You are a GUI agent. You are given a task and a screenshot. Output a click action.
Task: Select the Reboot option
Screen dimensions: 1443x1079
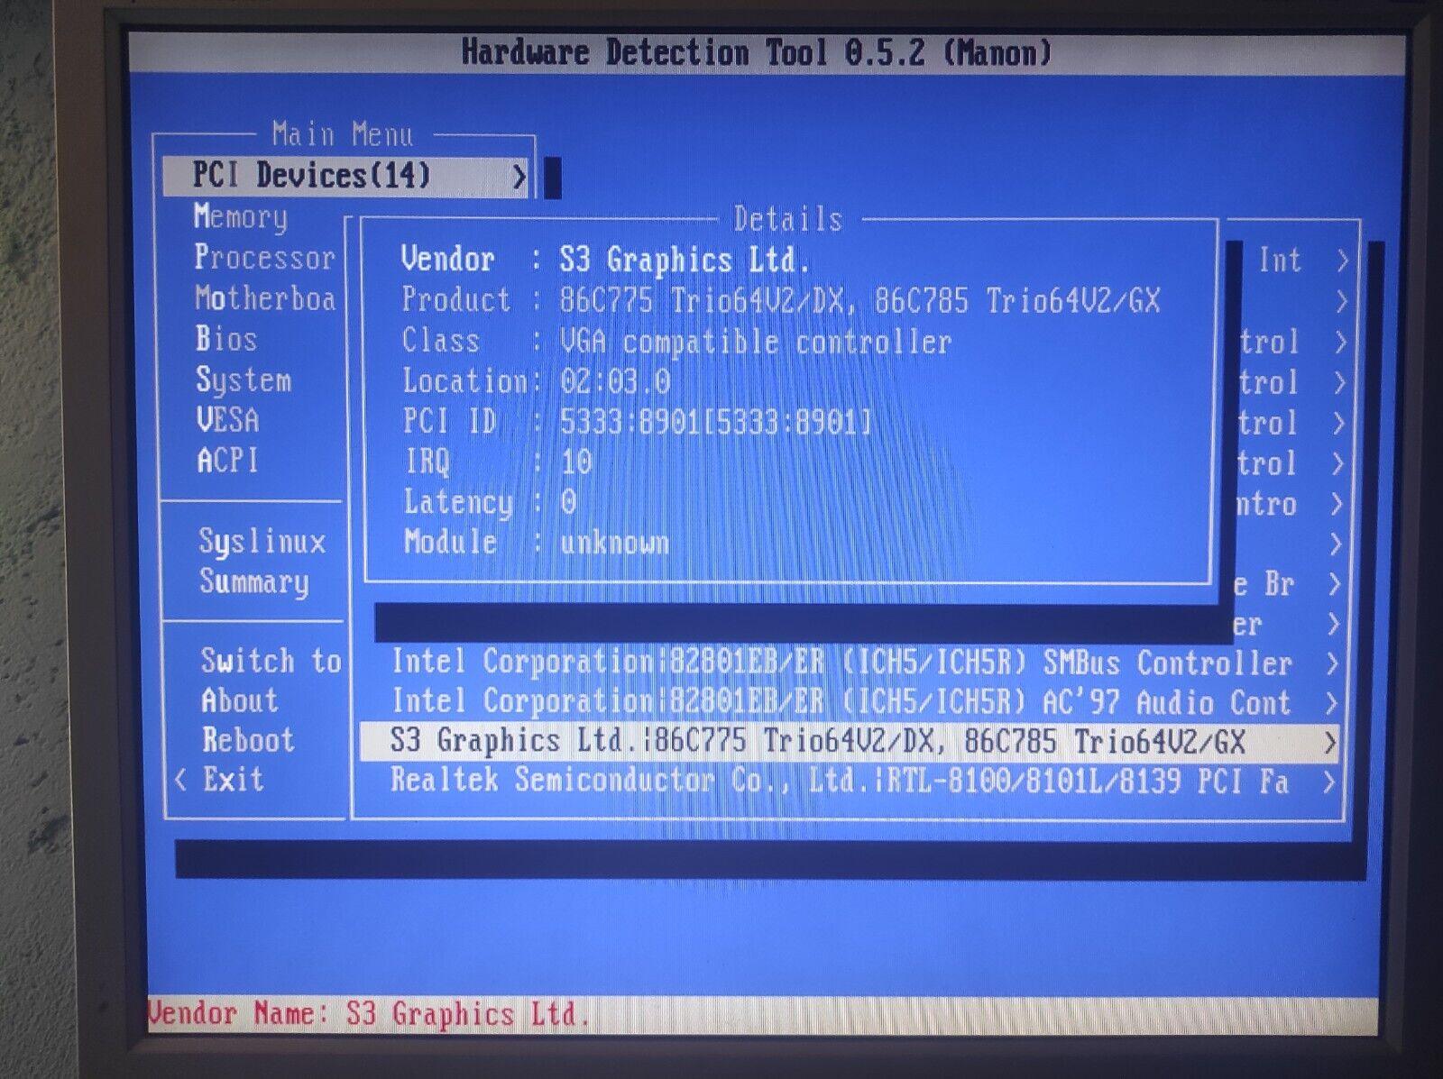click(x=248, y=740)
